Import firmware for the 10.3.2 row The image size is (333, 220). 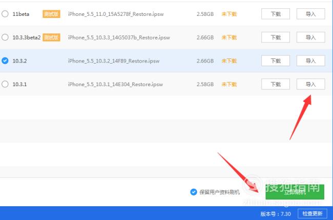(310, 61)
